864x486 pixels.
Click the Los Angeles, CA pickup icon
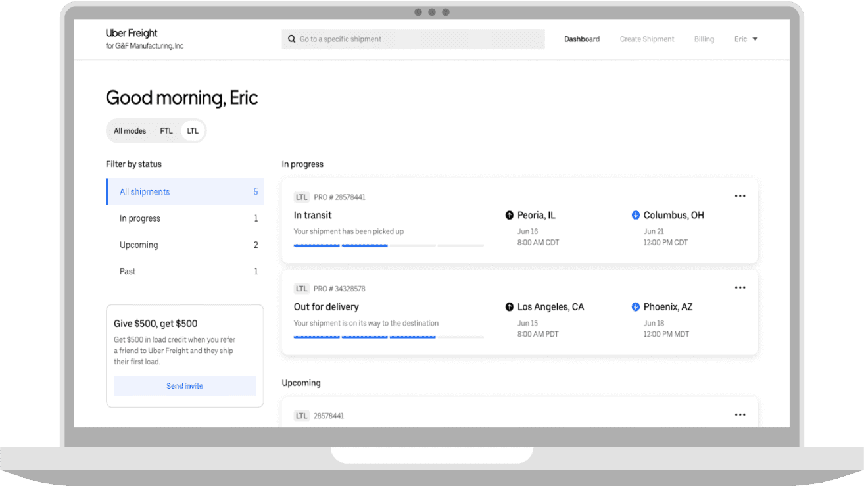click(509, 307)
